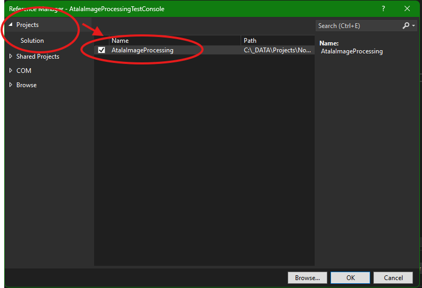Close the Reference Manager dialog

[407, 8]
